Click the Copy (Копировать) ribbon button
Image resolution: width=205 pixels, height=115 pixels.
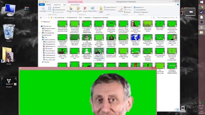point(43,9)
